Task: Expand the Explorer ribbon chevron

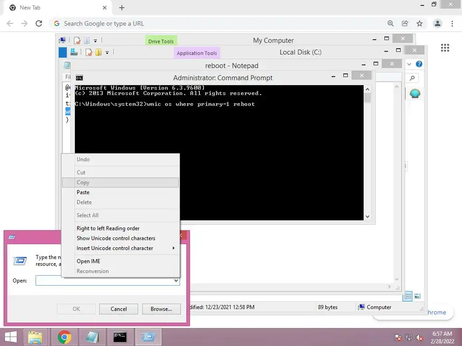Action: click(x=409, y=64)
